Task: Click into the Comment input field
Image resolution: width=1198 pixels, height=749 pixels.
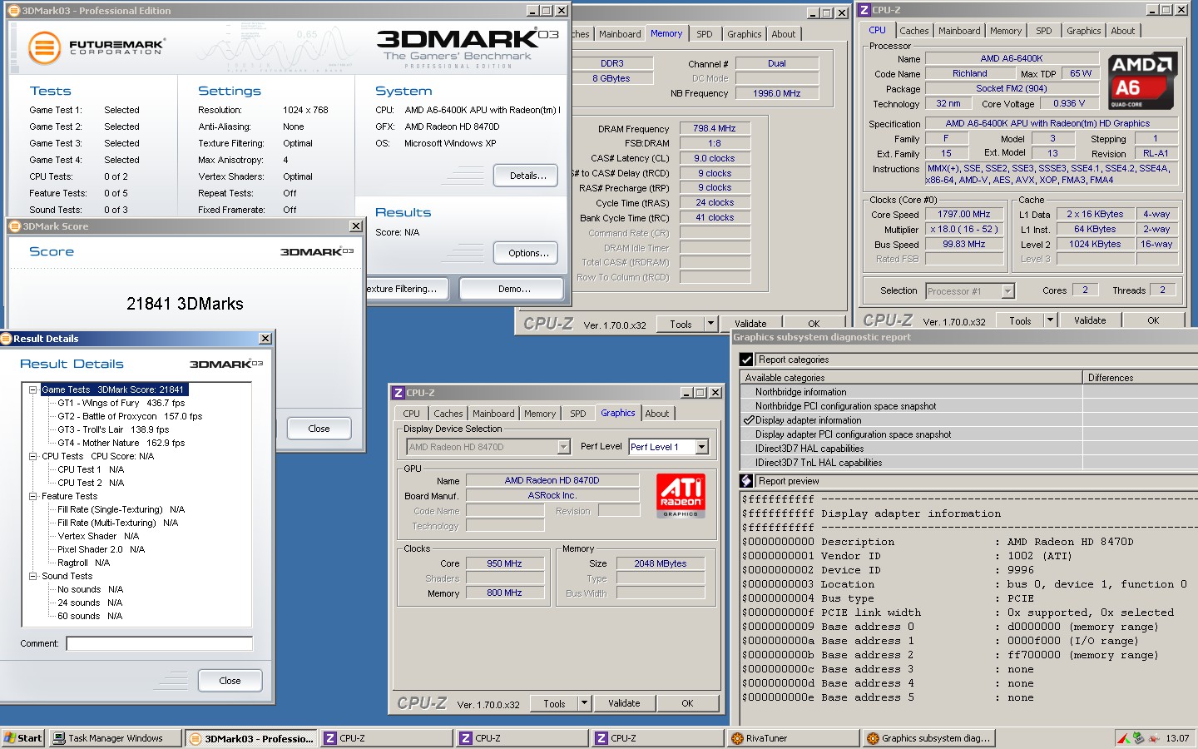Action: click(x=159, y=643)
